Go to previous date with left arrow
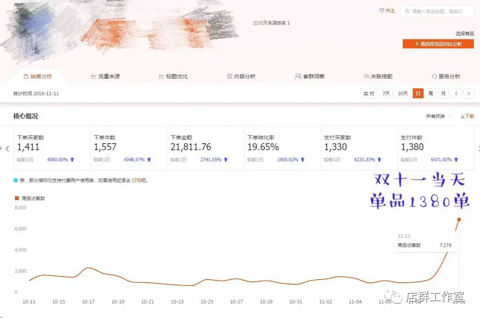The image size is (480, 318). [x=456, y=93]
